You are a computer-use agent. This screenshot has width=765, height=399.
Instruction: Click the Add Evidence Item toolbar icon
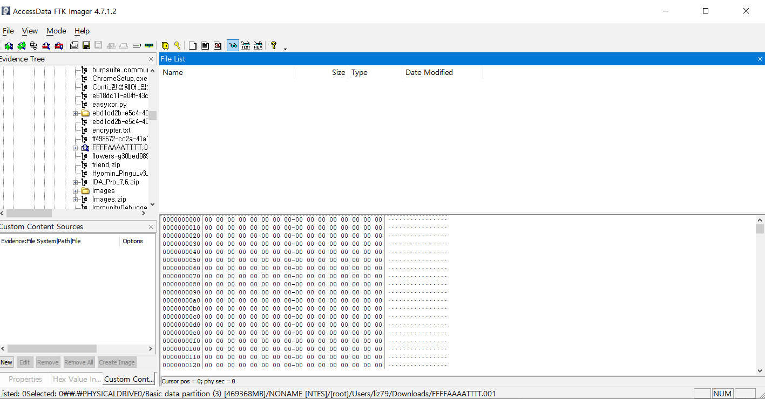pyautogui.click(x=9, y=46)
